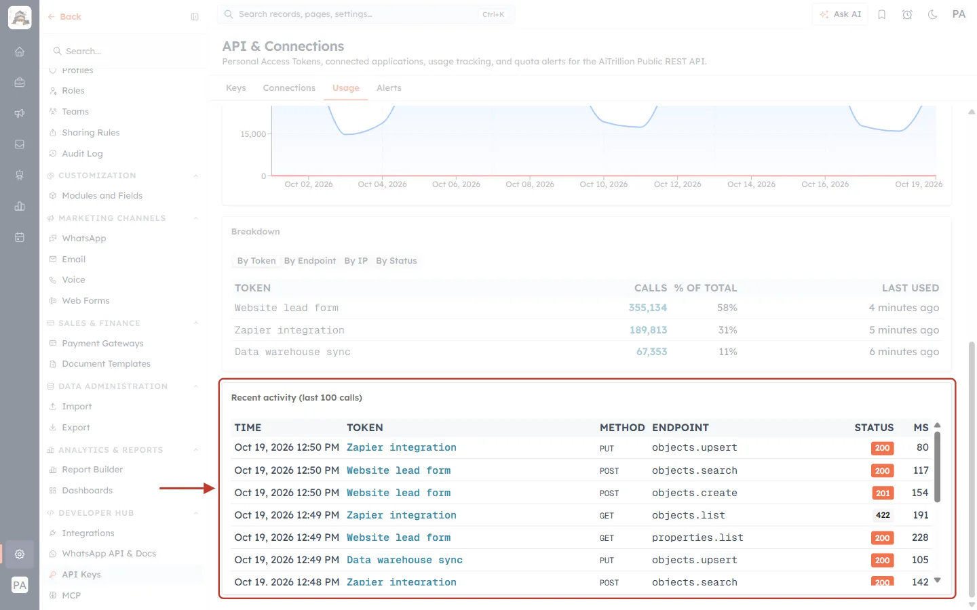The width and height of the screenshot is (977, 610).
Task: Switch to the Keys tab
Action: [x=236, y=88]
